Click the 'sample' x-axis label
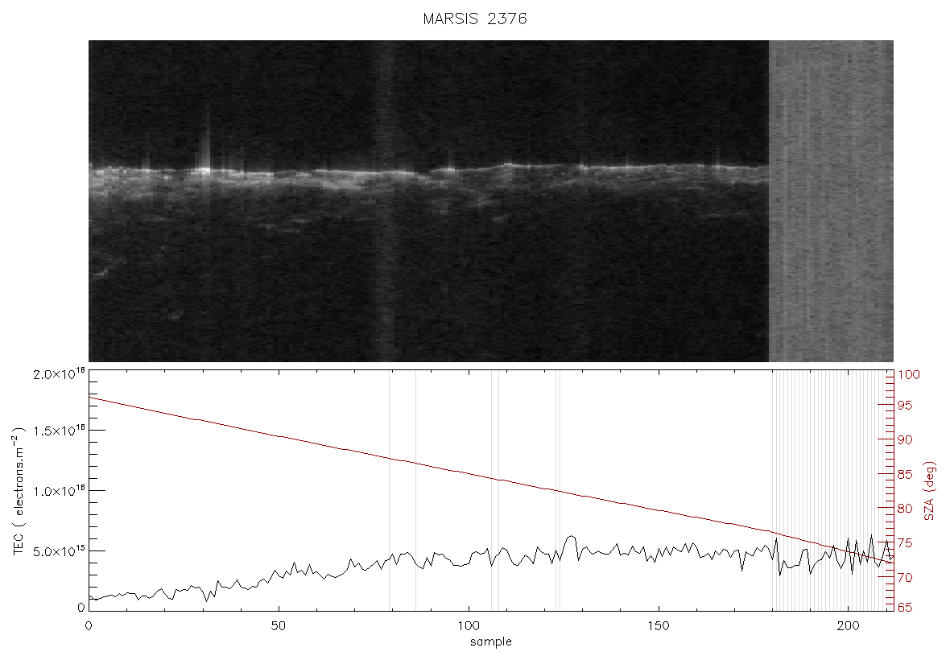The image size is (950, 668). click(x=491, y=641)
